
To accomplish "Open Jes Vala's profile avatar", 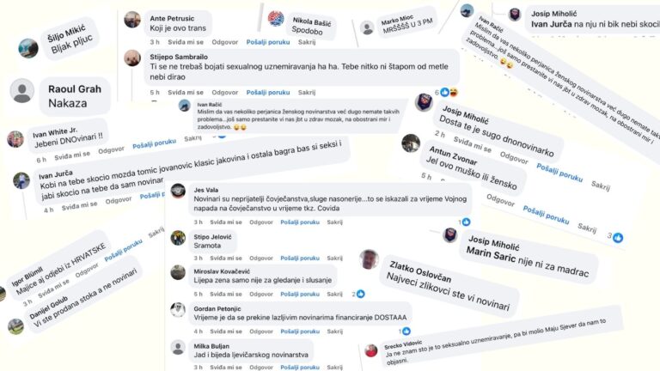I will (x=178, y=196).
